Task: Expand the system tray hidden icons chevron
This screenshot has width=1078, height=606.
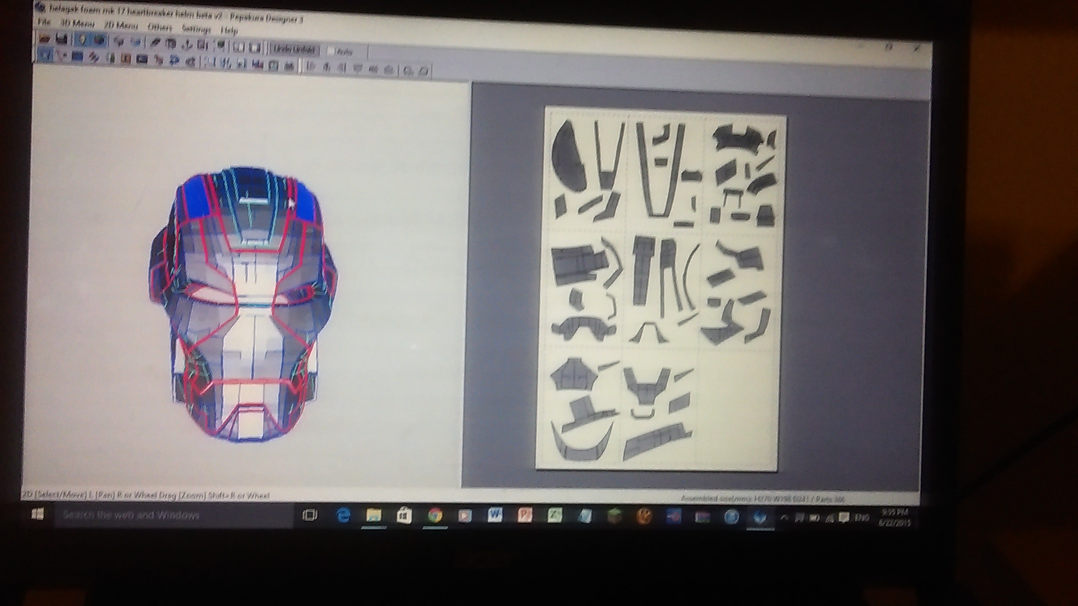Action: point(784,518)
